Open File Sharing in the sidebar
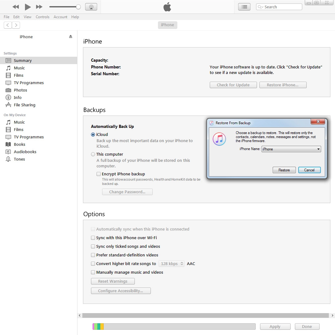The height and width of the screenshot is (335, 335). (24, 105)
